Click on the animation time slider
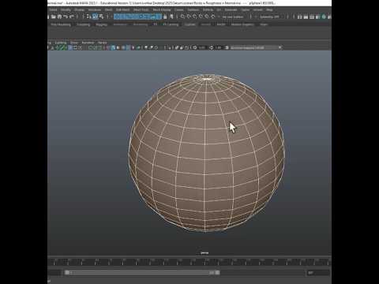 pyautogui.click(x=189, y=262)
